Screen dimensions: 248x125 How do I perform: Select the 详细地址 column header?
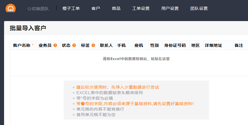[213, 45]
